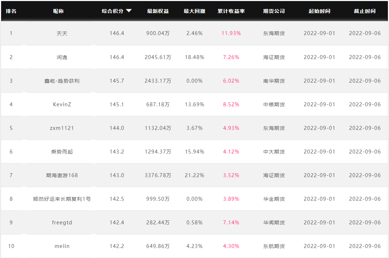Click score 145.7 in rank 3

click(117, 81)
